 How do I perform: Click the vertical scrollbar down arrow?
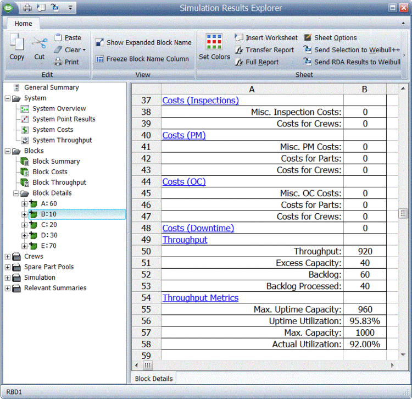point(403,355)
